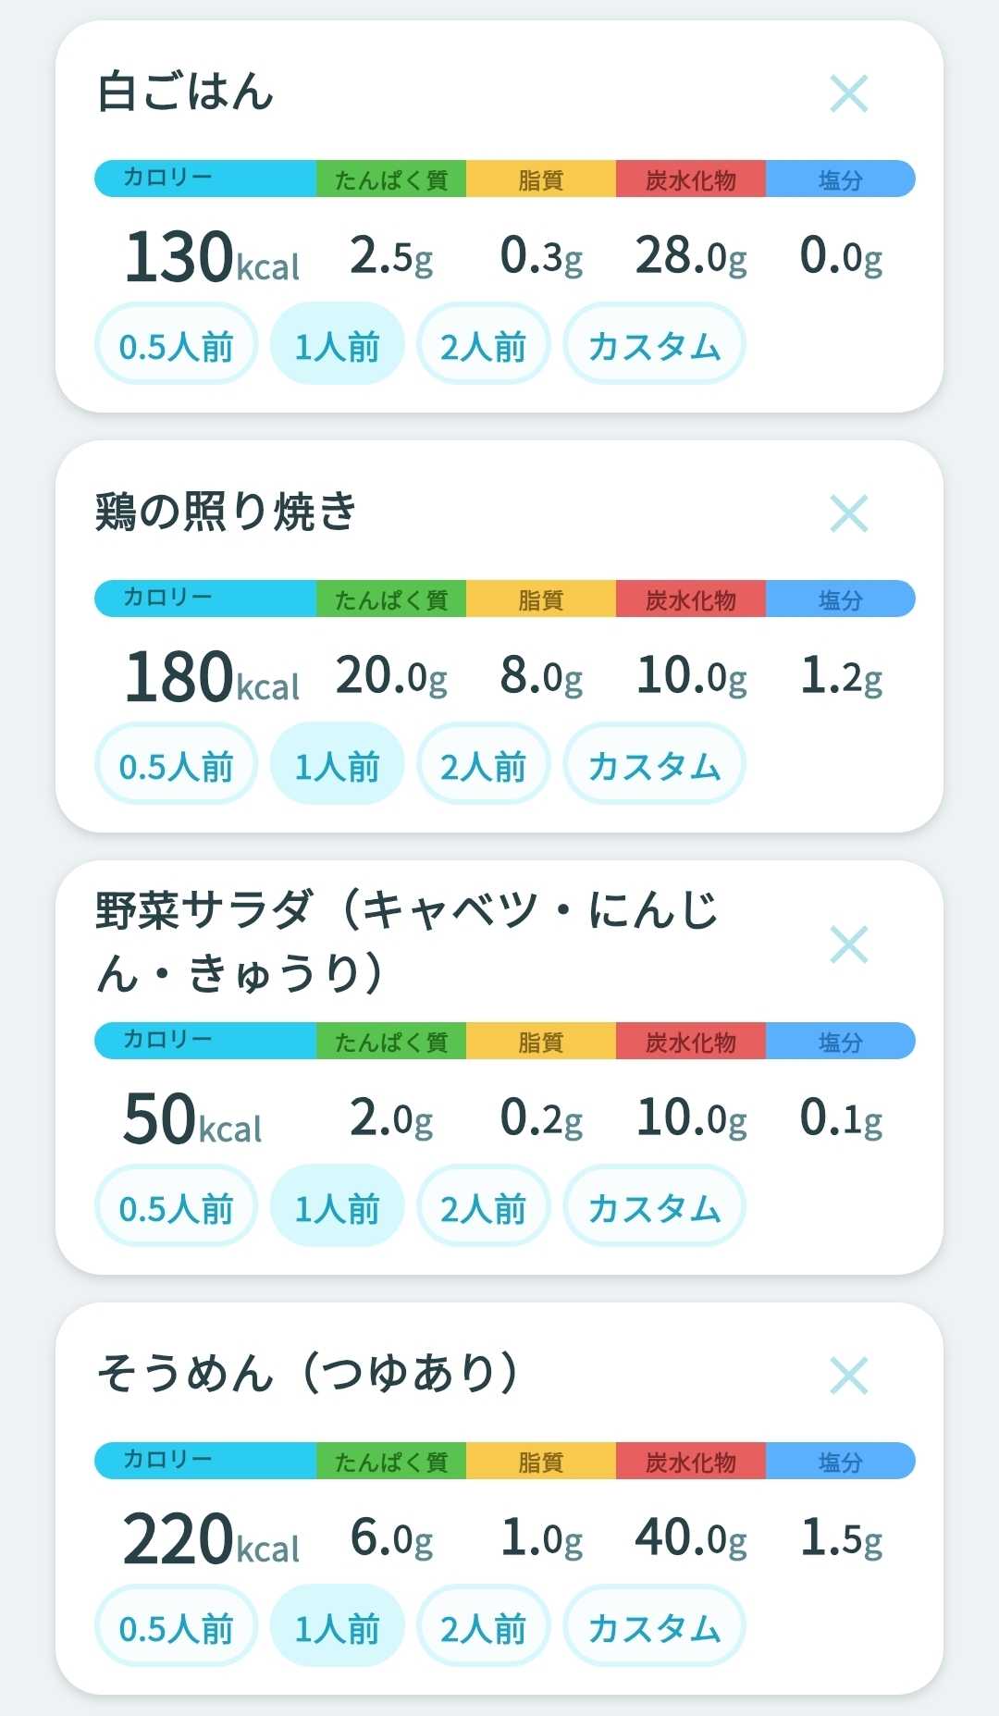Tap the 白ごはん food title

click(x=186, y=93)
